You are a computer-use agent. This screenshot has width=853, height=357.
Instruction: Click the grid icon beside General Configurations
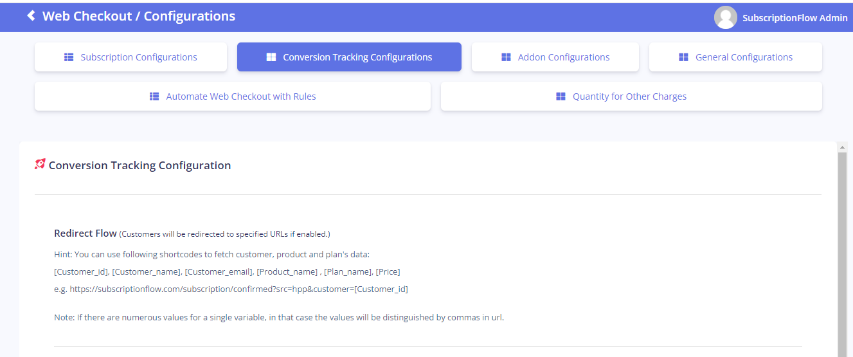pos(683,57)
